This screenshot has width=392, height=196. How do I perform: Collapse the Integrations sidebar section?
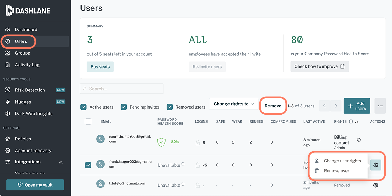point(61,162)
